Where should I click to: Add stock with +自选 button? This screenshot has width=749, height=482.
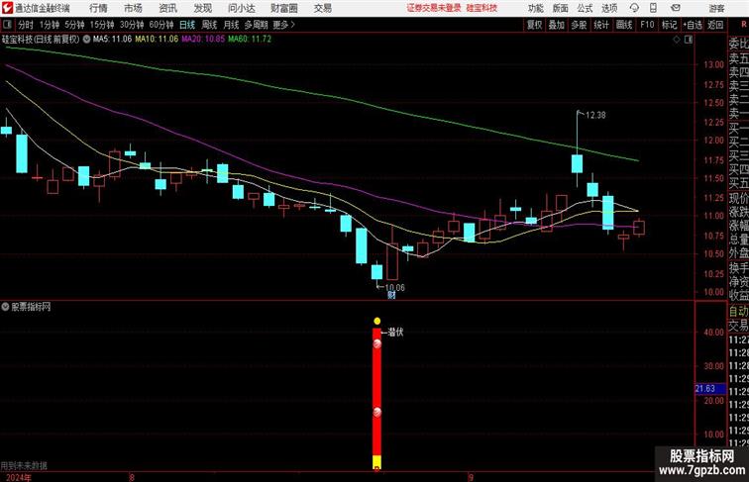[693, 25]
